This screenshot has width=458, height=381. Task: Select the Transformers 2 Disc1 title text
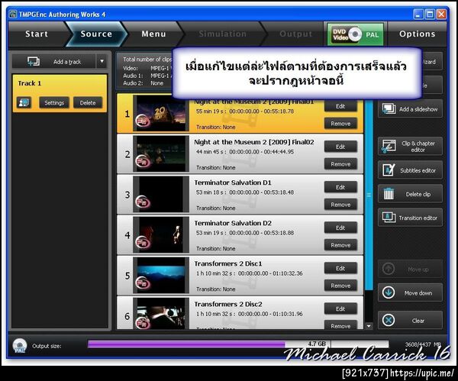pyautogui.click(x=228, y=263)
